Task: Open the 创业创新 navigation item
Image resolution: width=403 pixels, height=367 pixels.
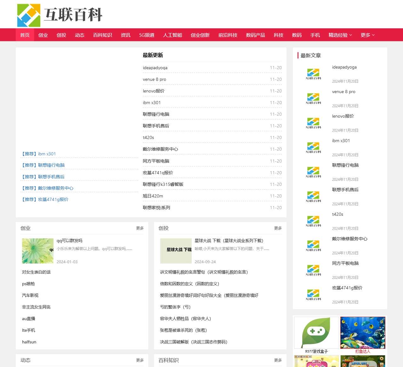Action: 200,35
